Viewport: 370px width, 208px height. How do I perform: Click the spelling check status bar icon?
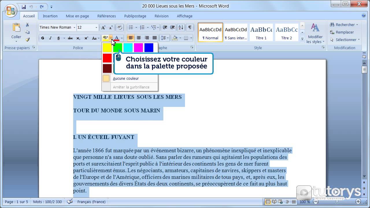70,202
